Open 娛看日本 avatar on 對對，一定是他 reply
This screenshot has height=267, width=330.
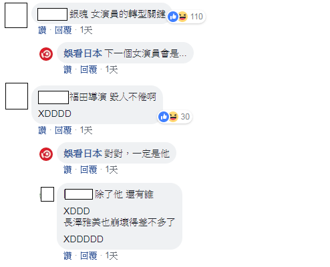point(46,154)
